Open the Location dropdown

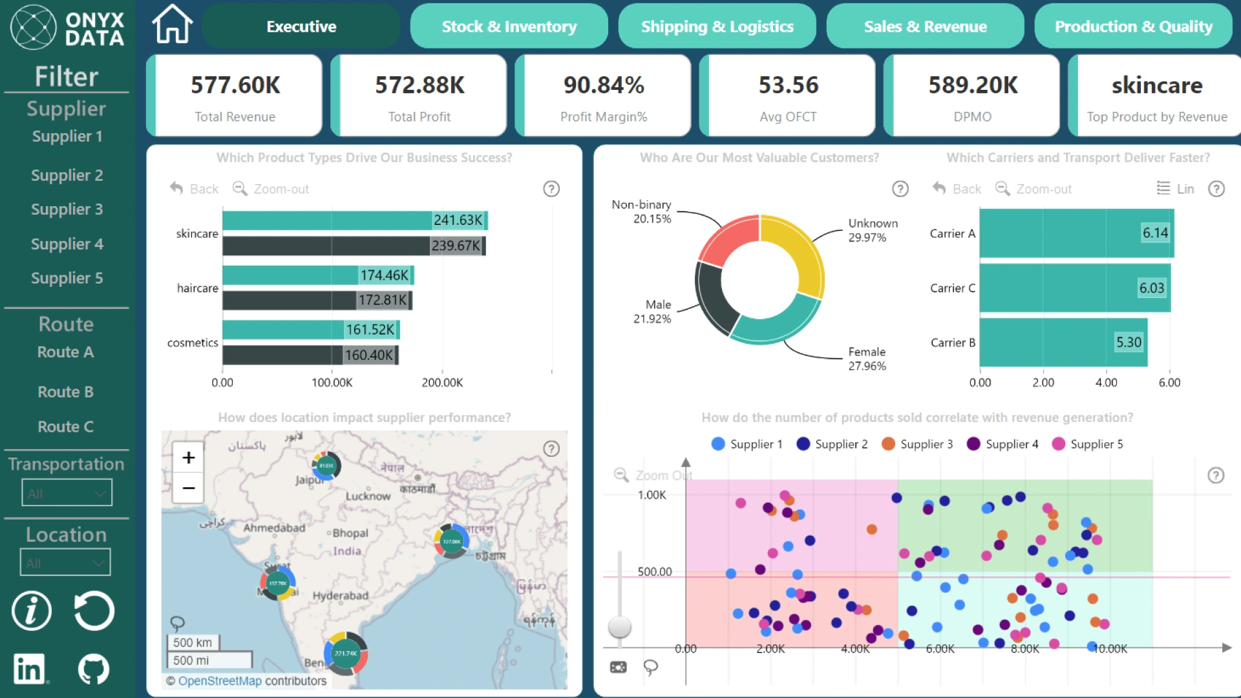tap(65, 562)
